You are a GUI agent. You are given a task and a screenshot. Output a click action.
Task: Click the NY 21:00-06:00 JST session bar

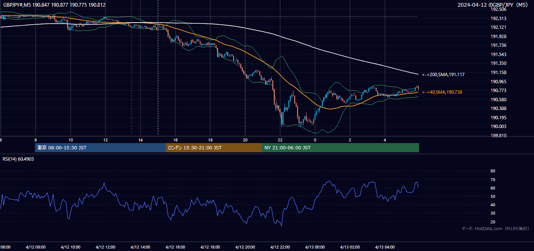click(341, 148)
